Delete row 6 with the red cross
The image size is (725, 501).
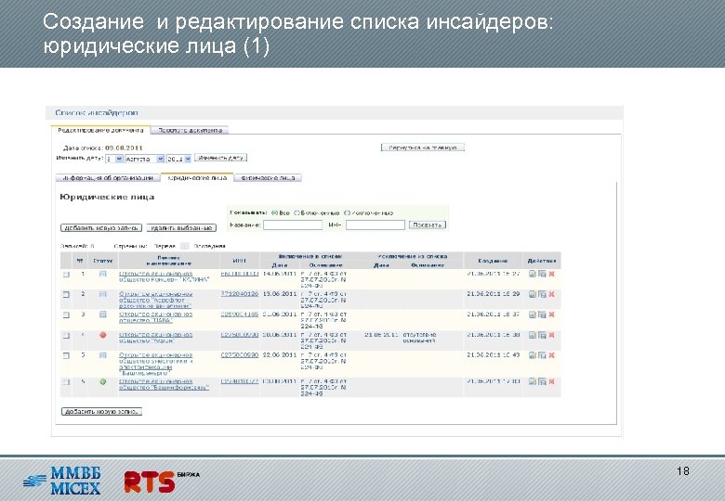(x=551, y=381)
